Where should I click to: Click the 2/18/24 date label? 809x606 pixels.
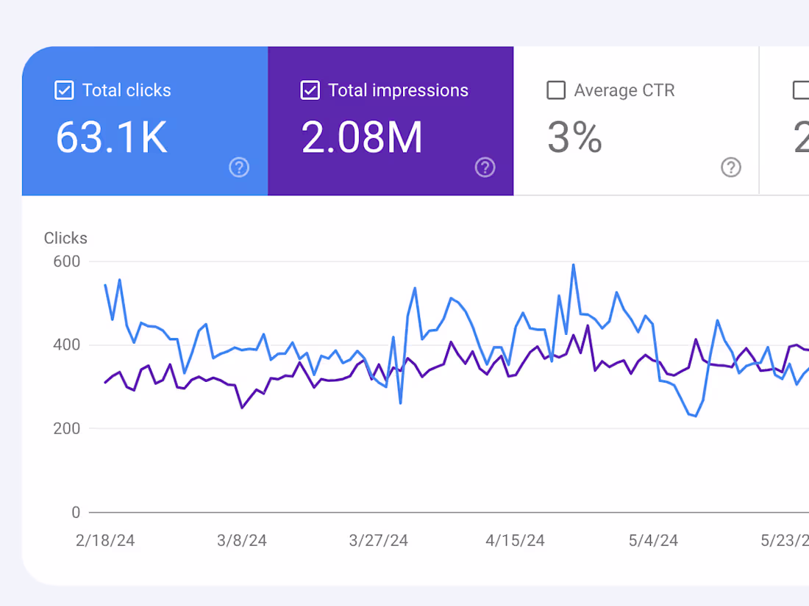pos(105,541)
